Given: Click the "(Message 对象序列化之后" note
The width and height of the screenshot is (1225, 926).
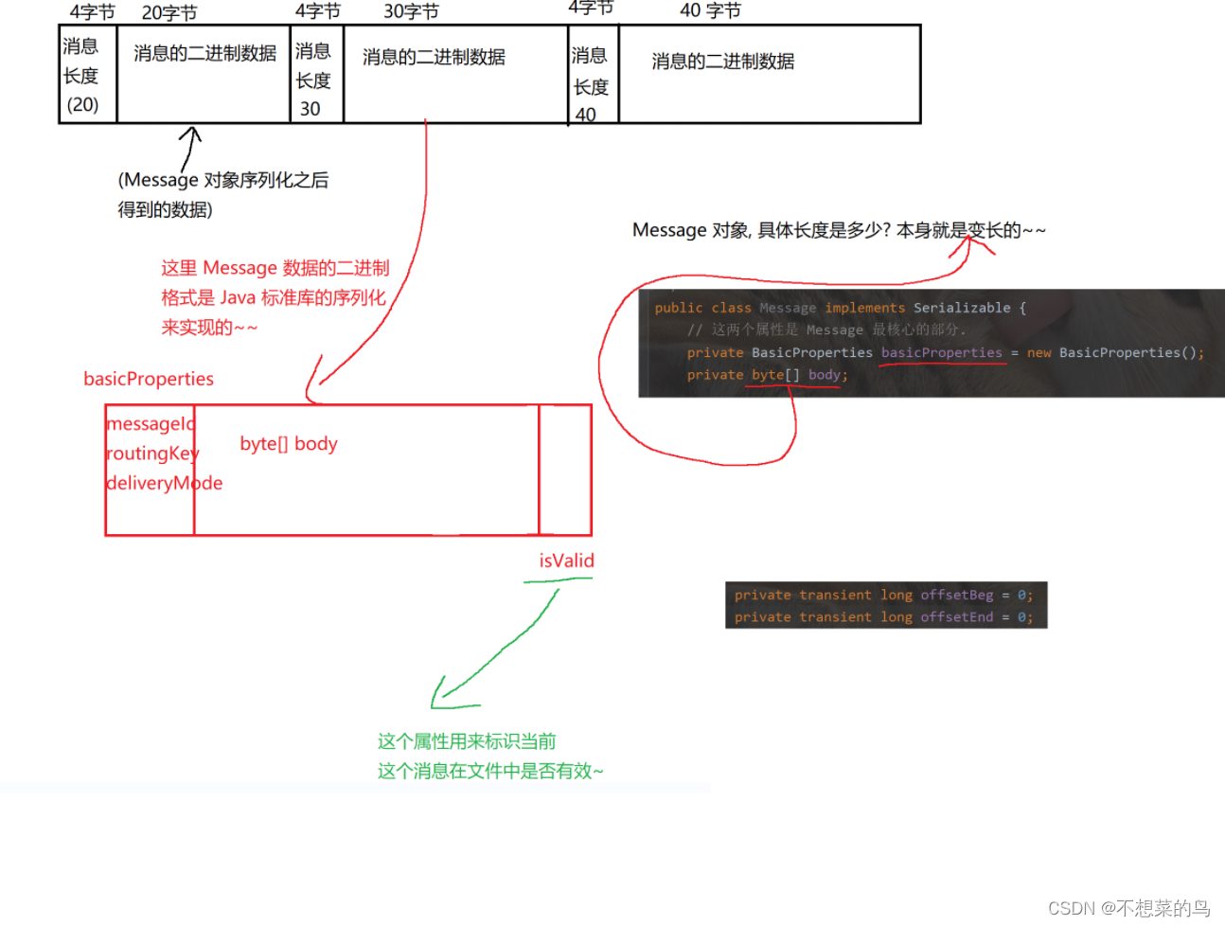Looking at the screenshot, I should [223, 180].
